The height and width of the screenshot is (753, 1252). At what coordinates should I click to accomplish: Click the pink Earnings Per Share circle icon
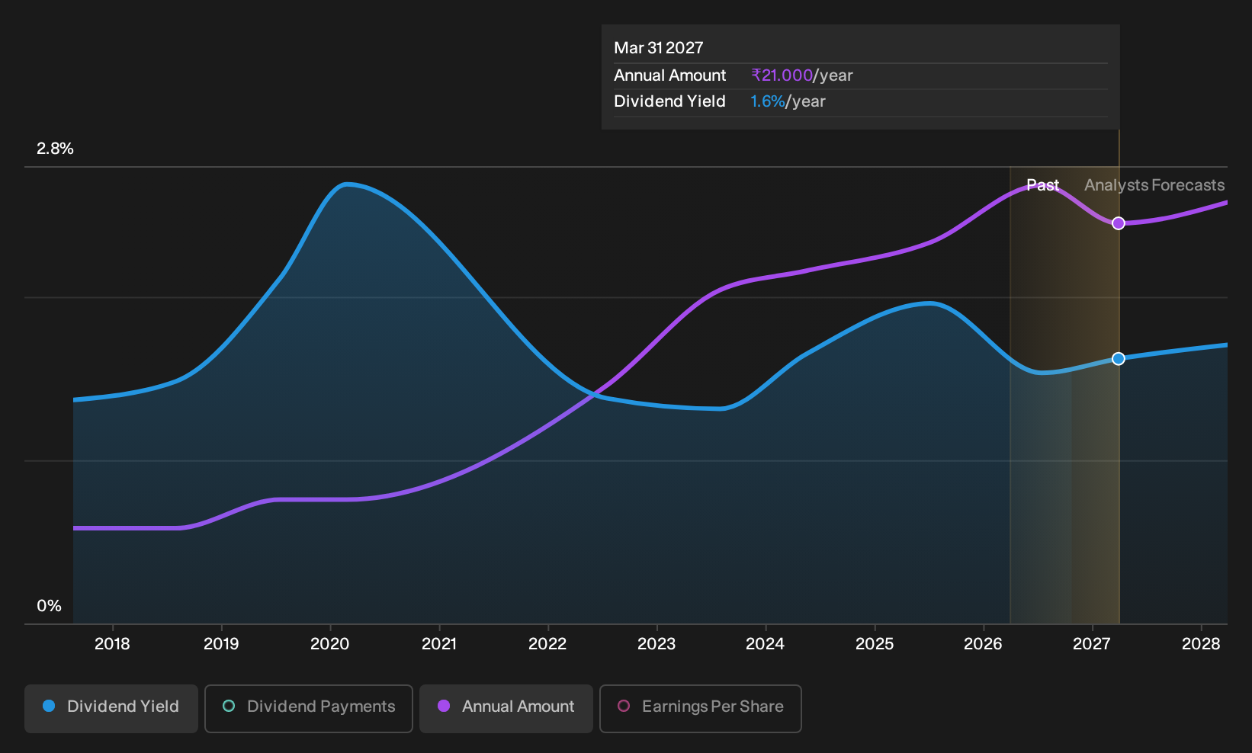624,707
